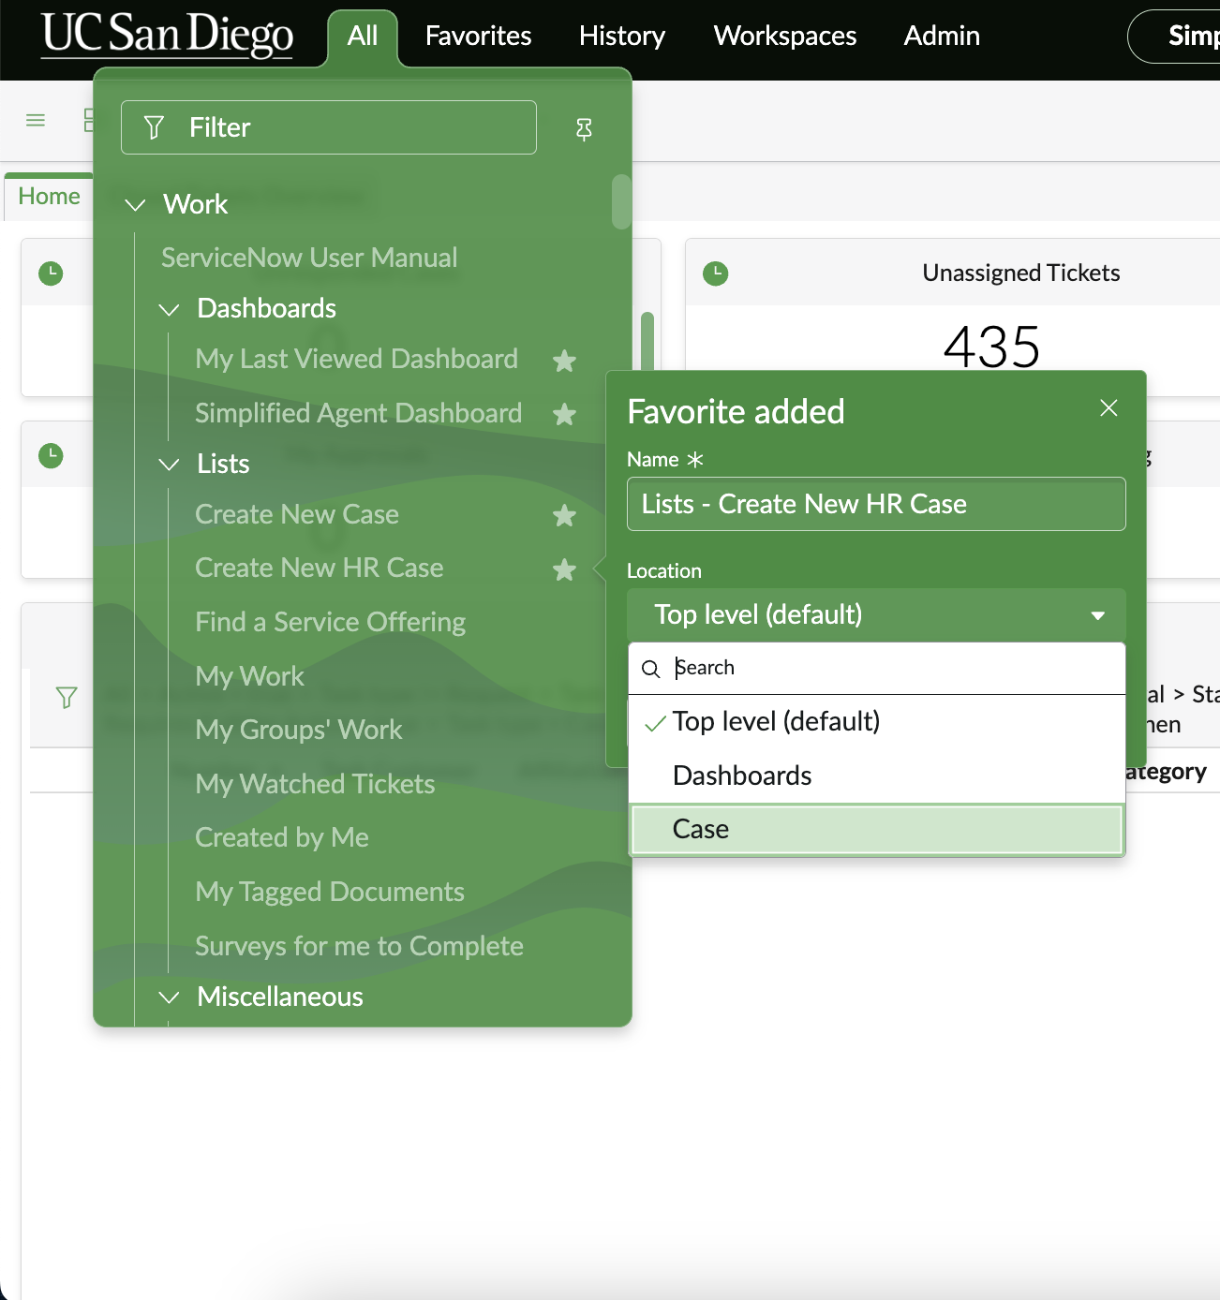Image resolution: width=1220 pixels, height=1300 pixels.
Task: Click the clock icon on the top-left dashboard card
Action: (51, 273)
